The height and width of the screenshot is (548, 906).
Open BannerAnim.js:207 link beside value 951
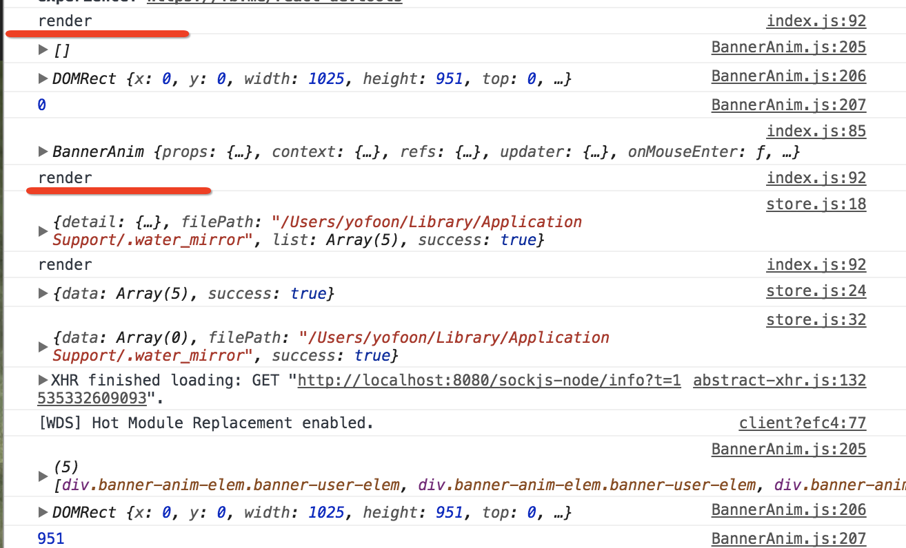click(x=788, y=538)
